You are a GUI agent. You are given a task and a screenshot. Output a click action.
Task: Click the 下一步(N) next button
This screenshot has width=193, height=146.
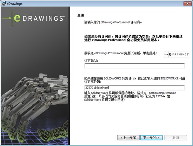click(151, 138)
